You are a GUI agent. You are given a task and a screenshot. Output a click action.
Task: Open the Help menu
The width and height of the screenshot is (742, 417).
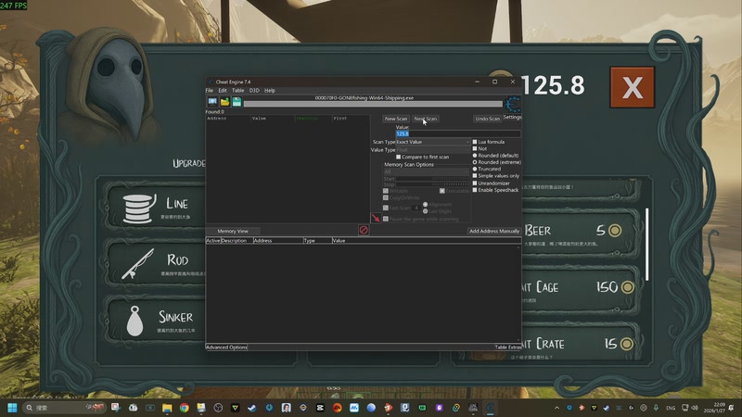pyautogui.click(x=270, y=90)
